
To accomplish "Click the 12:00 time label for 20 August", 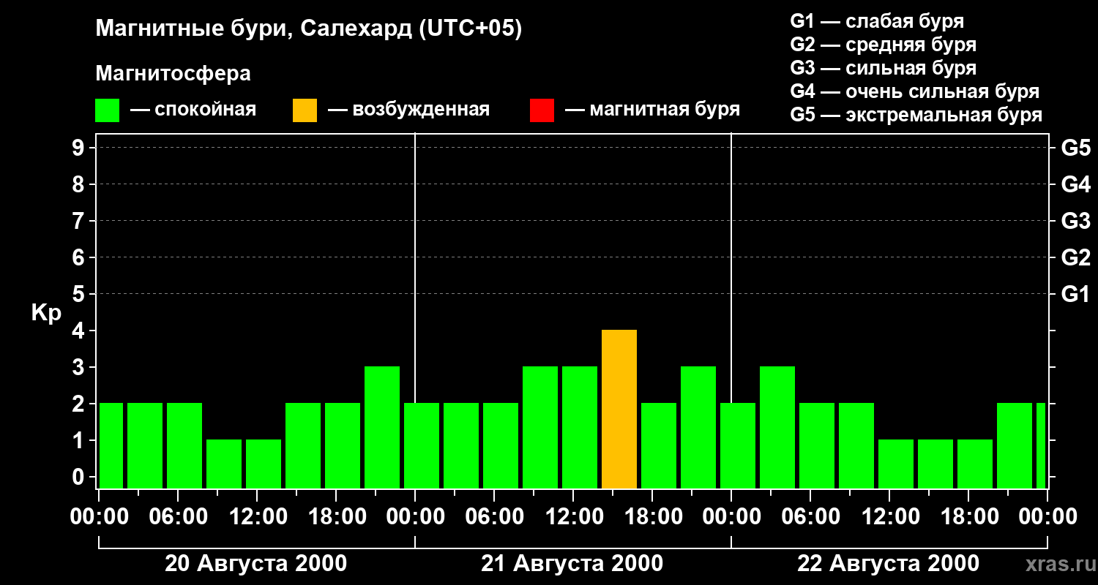I will (258, 517).
